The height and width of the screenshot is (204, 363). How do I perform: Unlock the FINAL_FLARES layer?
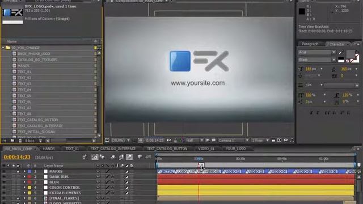[18, 198]
